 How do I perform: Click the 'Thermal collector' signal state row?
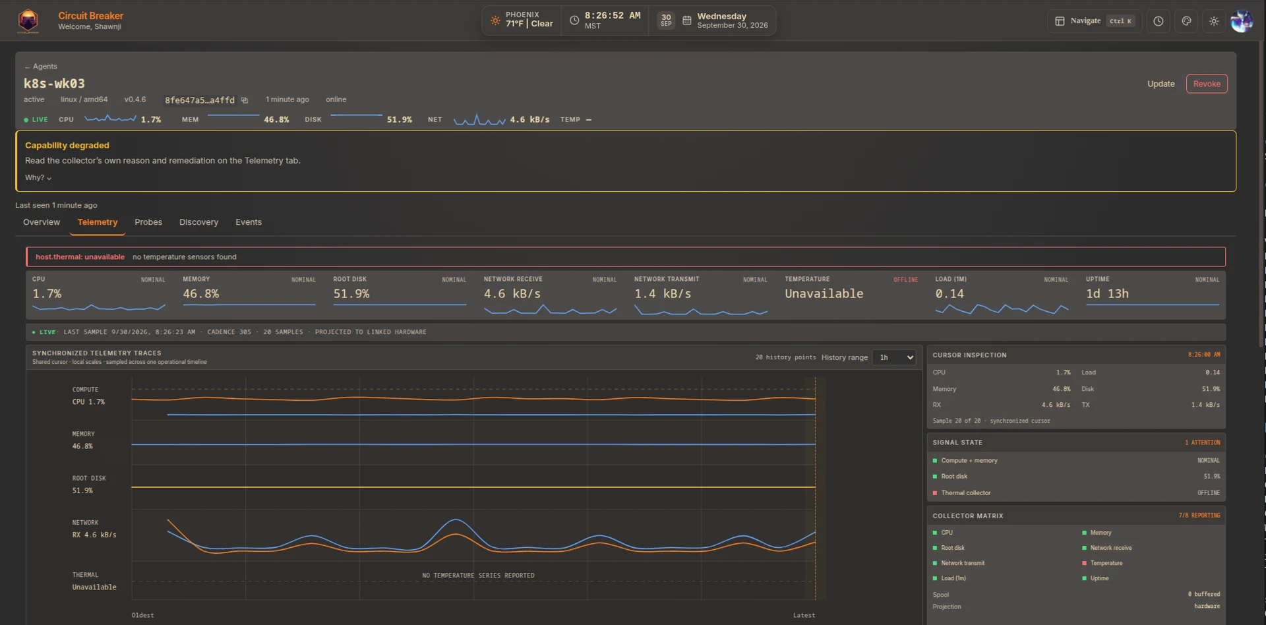pos(1076,492)
